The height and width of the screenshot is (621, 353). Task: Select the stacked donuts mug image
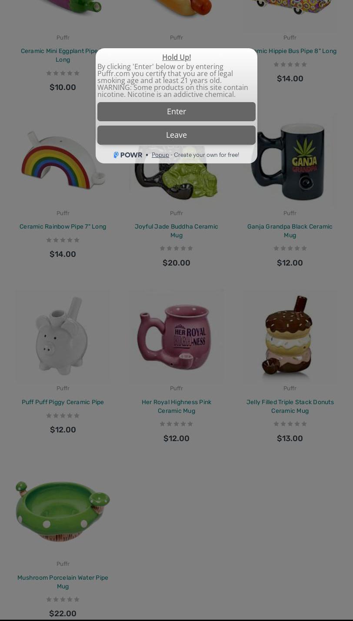290,336
